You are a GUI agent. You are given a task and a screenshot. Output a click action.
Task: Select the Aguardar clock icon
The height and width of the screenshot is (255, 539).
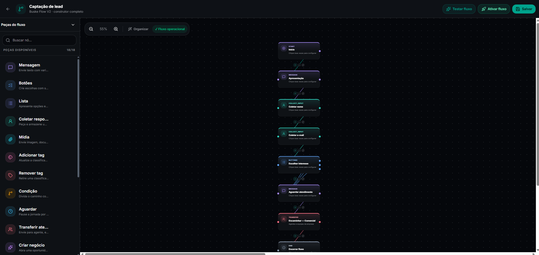(x=10, y=211)
